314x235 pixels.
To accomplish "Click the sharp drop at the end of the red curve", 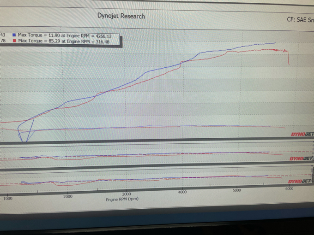I will click(288, 58).
